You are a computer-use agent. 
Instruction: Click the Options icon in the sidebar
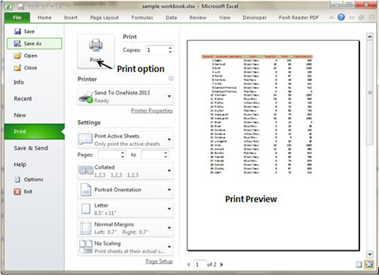tap(17, 180)
